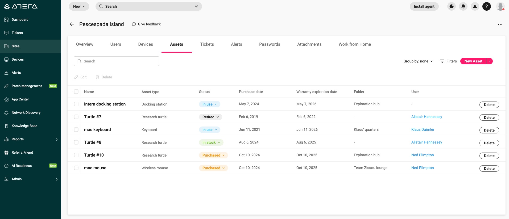Image resolution: width=509 pixels, height=219 pixels.
Task: Switch to the Passwords tab
Action: [270, 44]
